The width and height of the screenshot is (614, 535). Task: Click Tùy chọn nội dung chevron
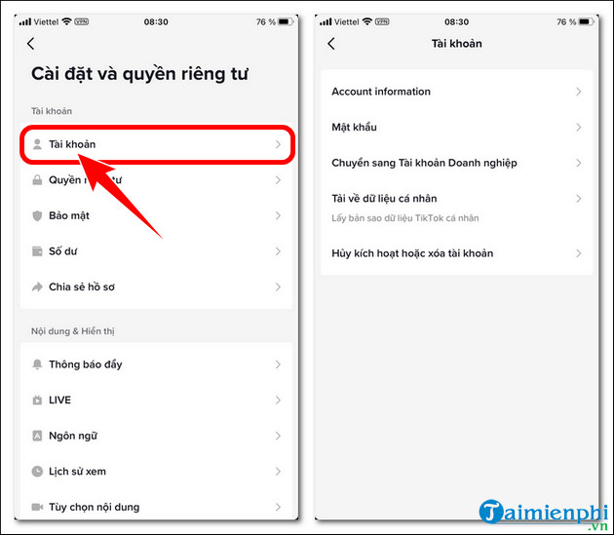click(278, 507)
